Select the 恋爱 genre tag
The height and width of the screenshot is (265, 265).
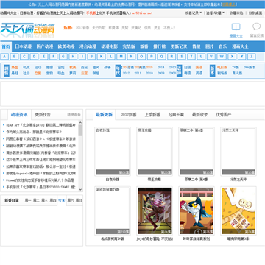click(x=38, y=73)
